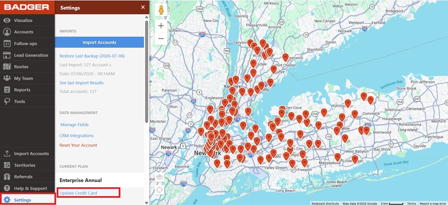Click Restore Last Backup link
Image resolution: width=448 pixels, height=205 pixels.
point(92,56)
